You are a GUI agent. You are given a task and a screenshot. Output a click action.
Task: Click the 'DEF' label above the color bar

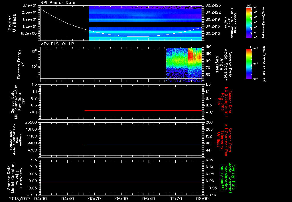249,47
